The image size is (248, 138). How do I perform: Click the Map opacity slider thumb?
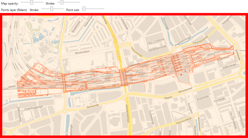click(x=32, y=2)
